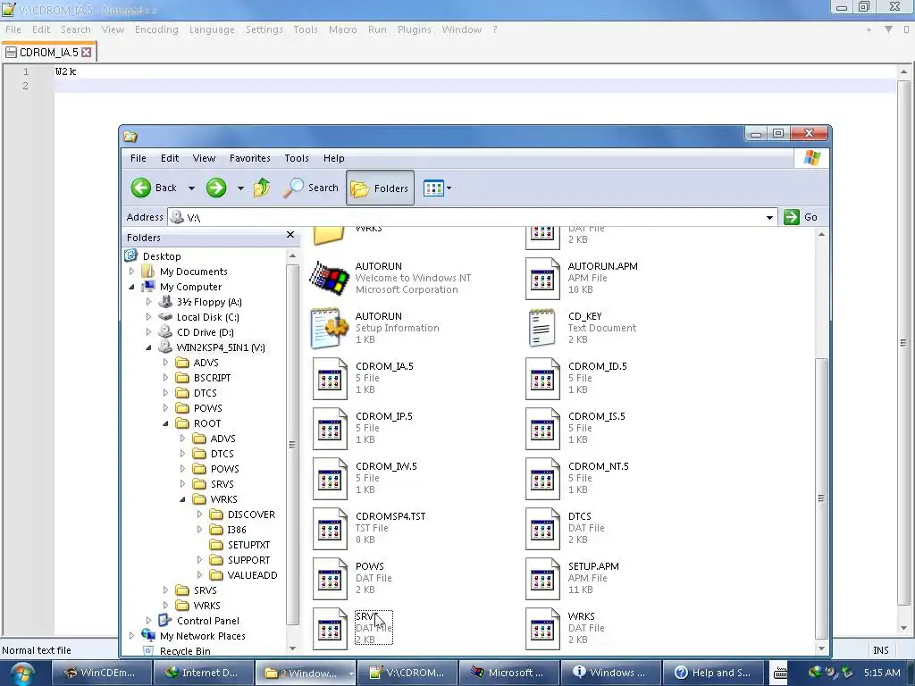Switch to WinCDEmu taskbar button
Viewport: 915px width, 686px height.
pos(100,673)
